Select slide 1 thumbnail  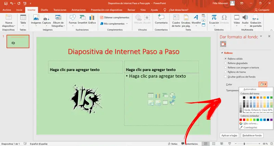click(18, 41)
